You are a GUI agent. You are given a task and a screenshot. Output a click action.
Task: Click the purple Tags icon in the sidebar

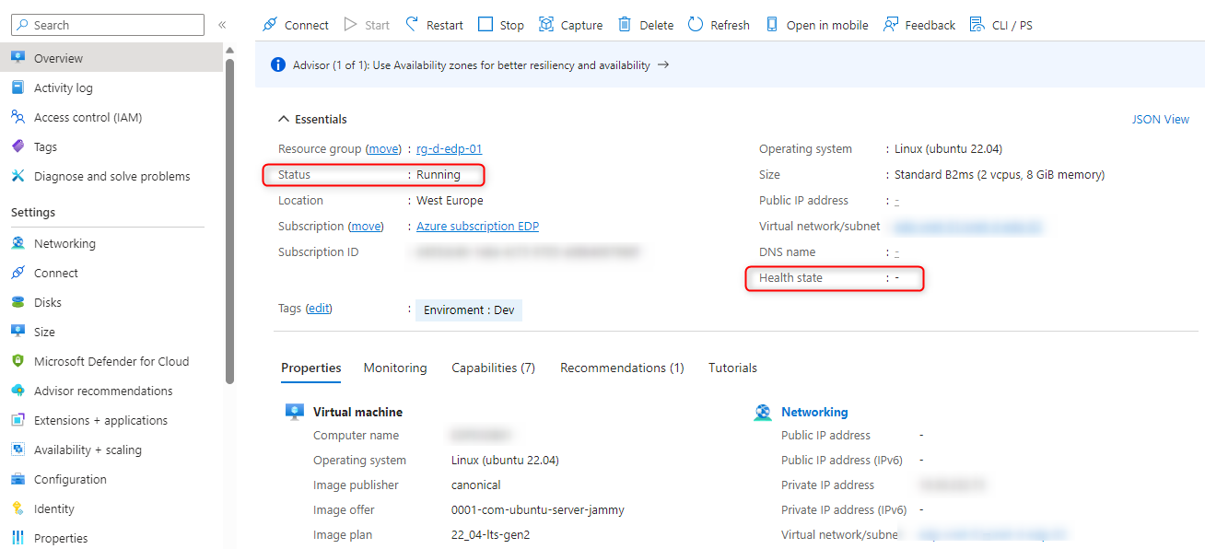click(18, 146)
